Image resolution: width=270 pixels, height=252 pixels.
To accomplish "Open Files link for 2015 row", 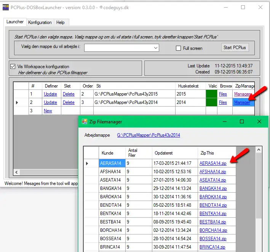I will point(223,94).
